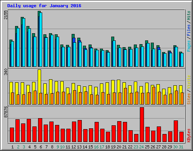Click the day 12 x-axis label
Screen dimensions: 193x151
coord(74,147)
